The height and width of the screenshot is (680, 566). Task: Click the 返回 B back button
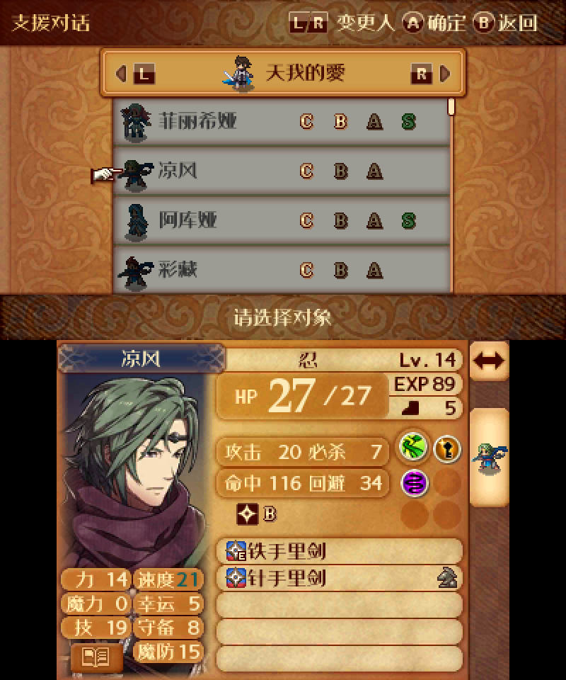(x=505, y=23)
